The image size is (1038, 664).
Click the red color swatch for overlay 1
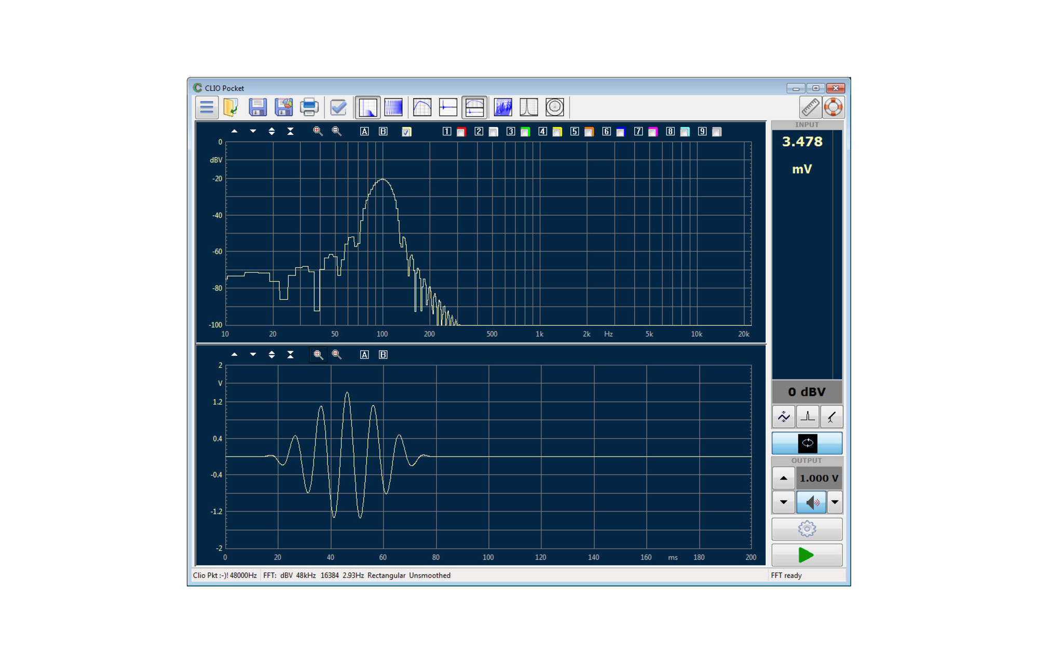coord(461,132)
